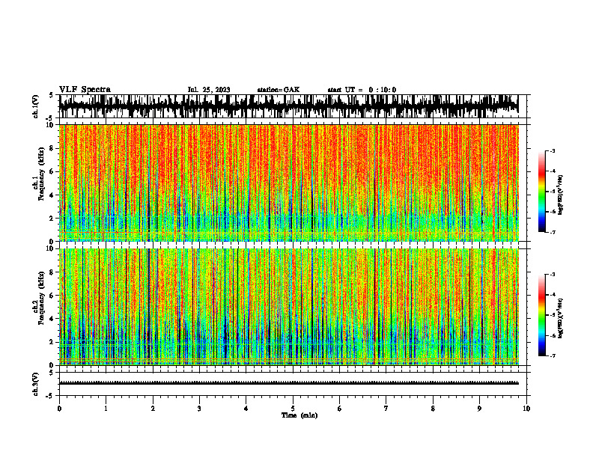Click the ch.1 colorbar log(PSD) label

pos(561,195)
